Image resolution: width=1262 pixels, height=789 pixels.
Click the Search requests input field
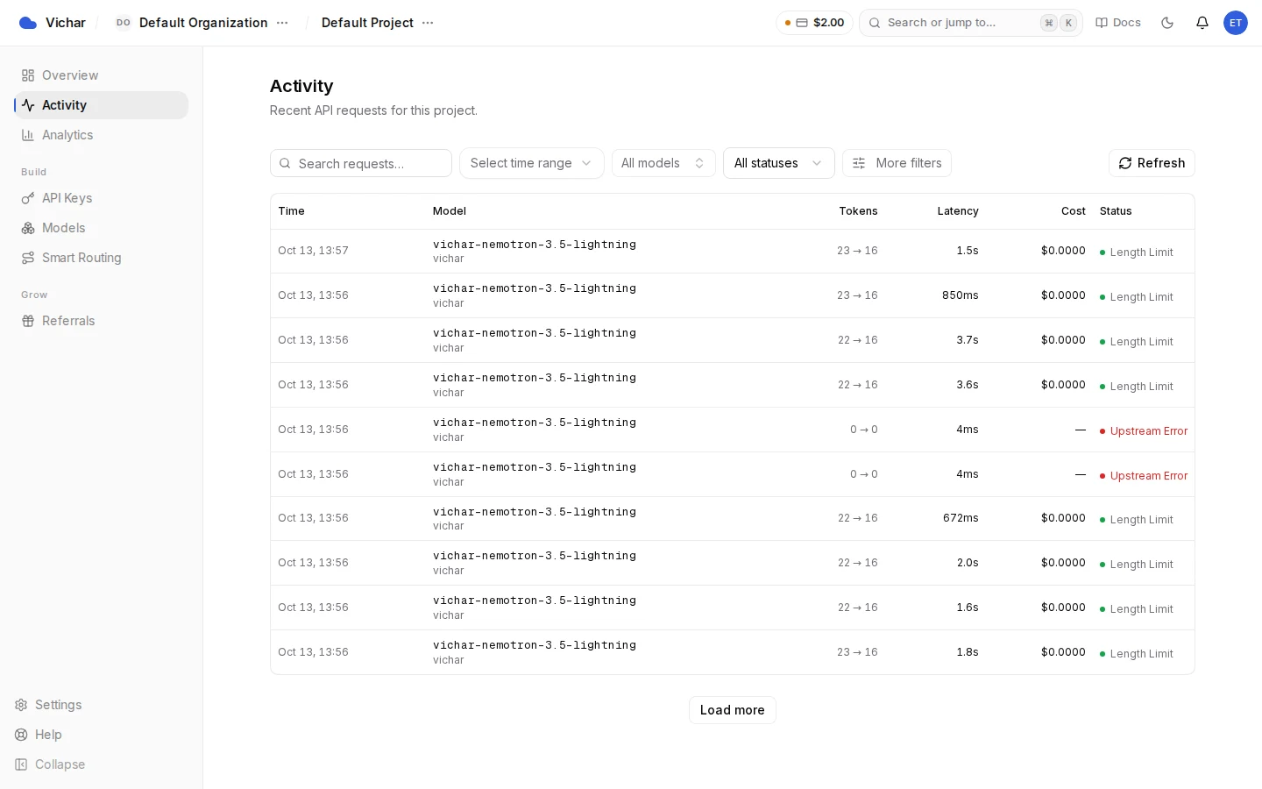pos(361,163)
